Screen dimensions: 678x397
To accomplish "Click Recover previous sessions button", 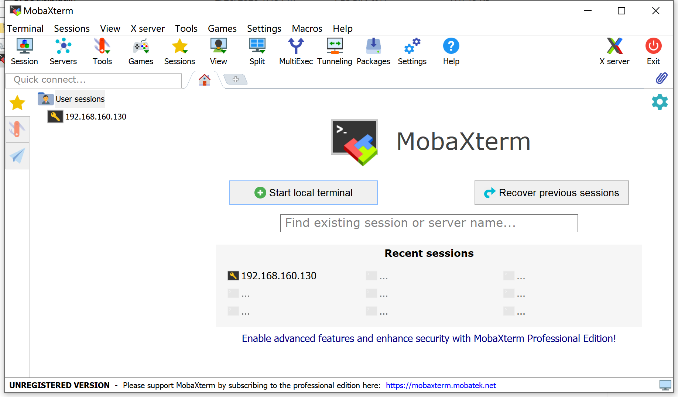I will click(x=552, y=193).
